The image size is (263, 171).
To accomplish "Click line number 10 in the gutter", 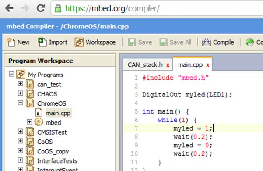I will click(134, 154).
